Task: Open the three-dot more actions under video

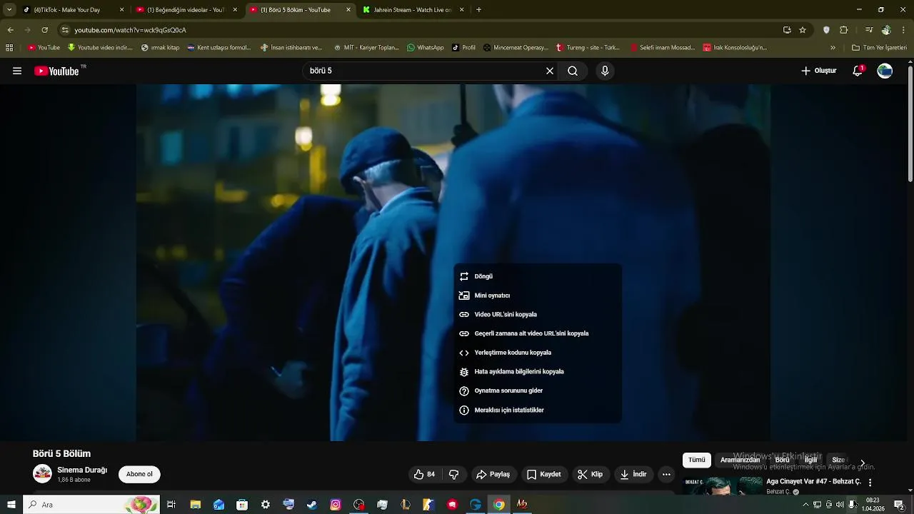Action: (666, 474)
